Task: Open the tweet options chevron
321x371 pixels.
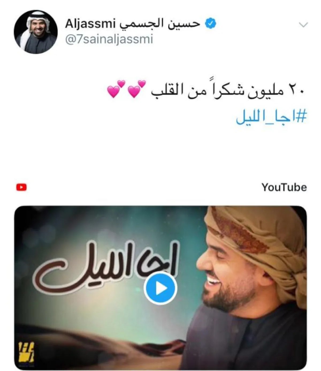Action: click(x=303, y=25)
